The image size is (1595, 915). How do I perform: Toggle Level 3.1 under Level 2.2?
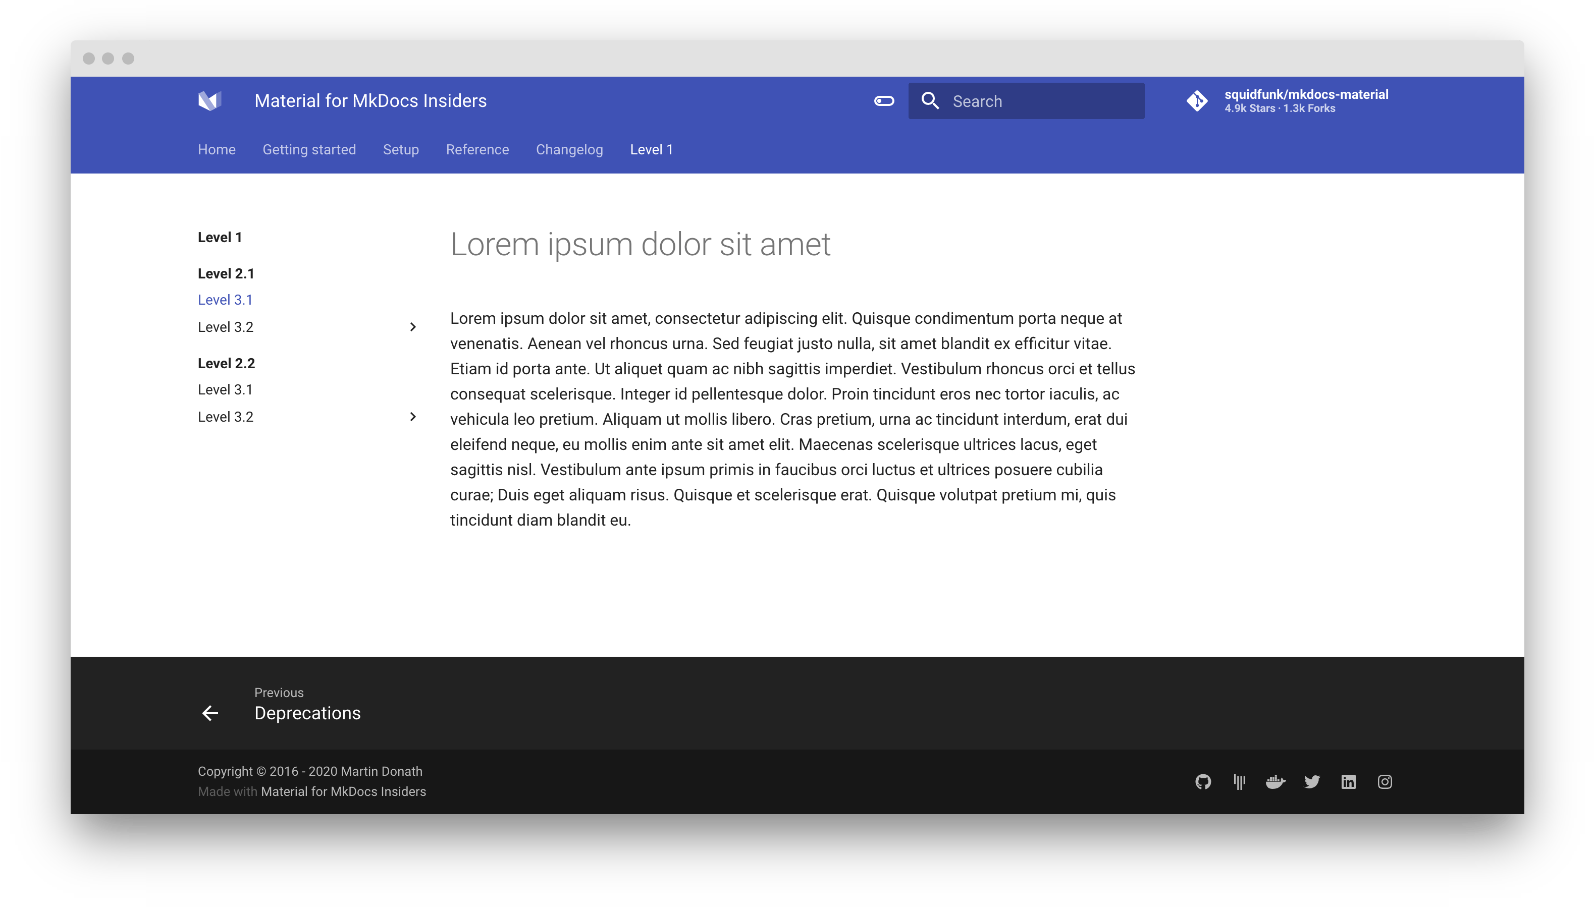coord(225,389)
